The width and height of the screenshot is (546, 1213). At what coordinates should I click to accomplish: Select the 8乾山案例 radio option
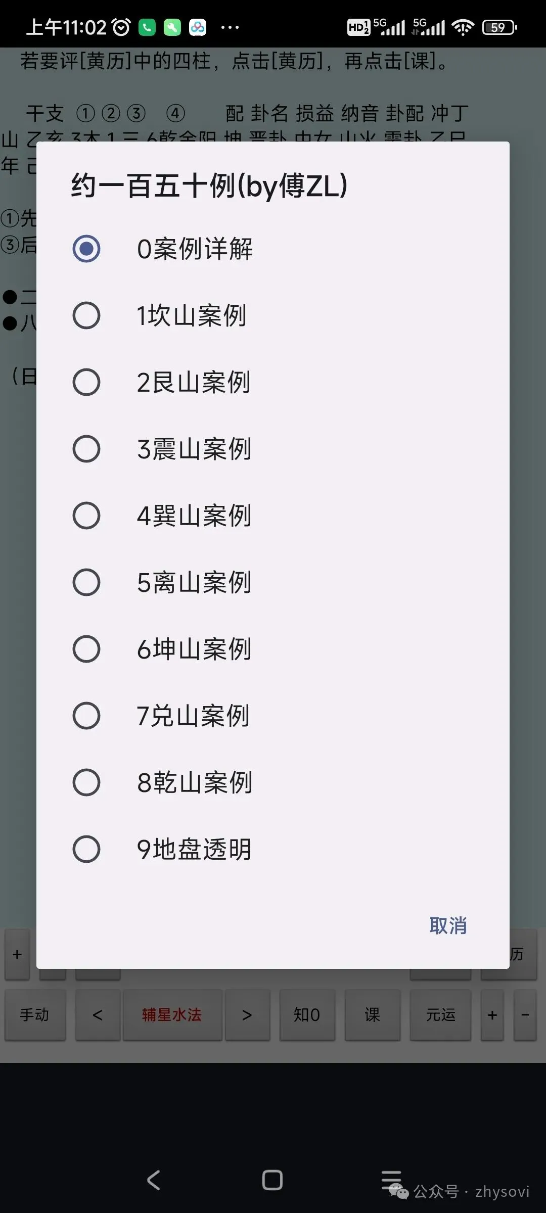tap(273, 782)
